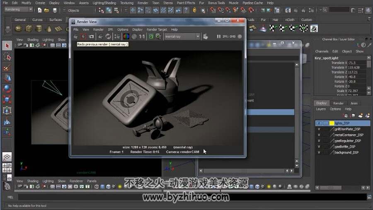The image size is (373, 210).
Task: Click create new empty layer icon
Action: tap(361, 116)
